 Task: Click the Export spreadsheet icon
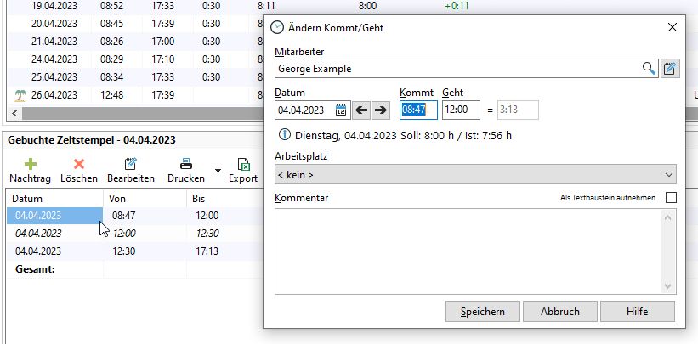click(243, 163)
